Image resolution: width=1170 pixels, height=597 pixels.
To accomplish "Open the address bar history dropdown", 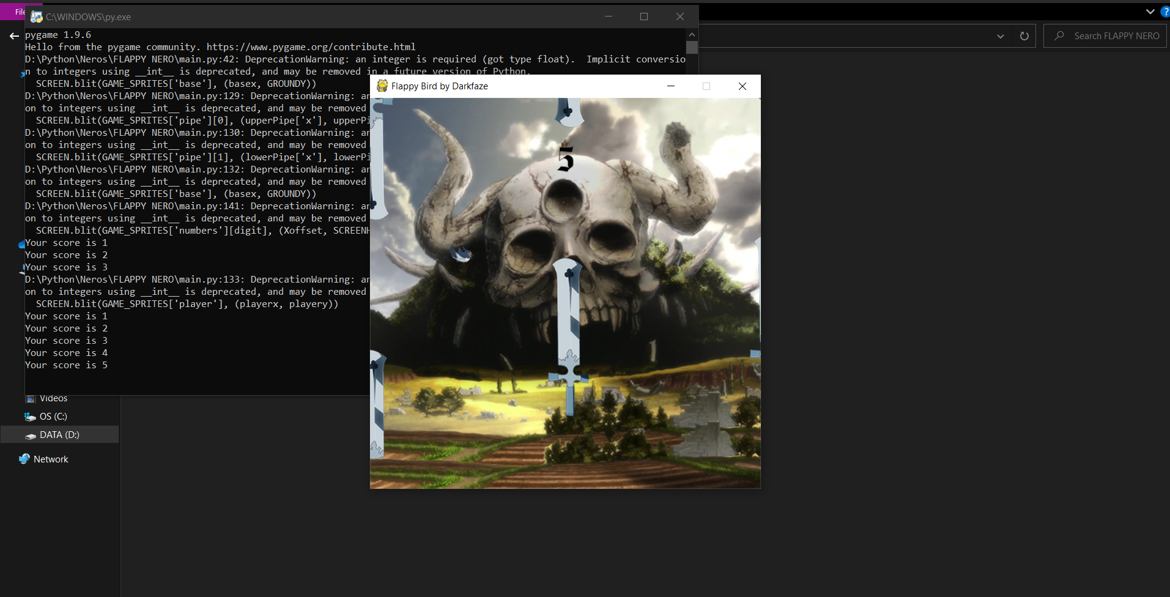I will 1000,36.
